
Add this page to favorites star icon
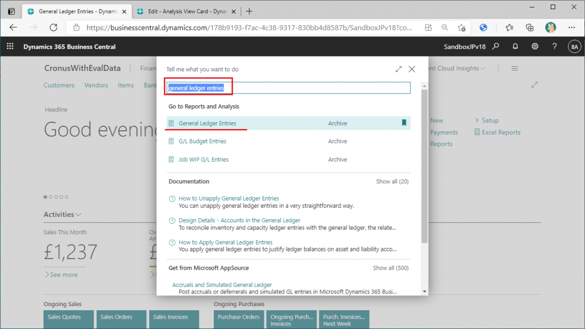pyautogui.click(x=462, y=27)
